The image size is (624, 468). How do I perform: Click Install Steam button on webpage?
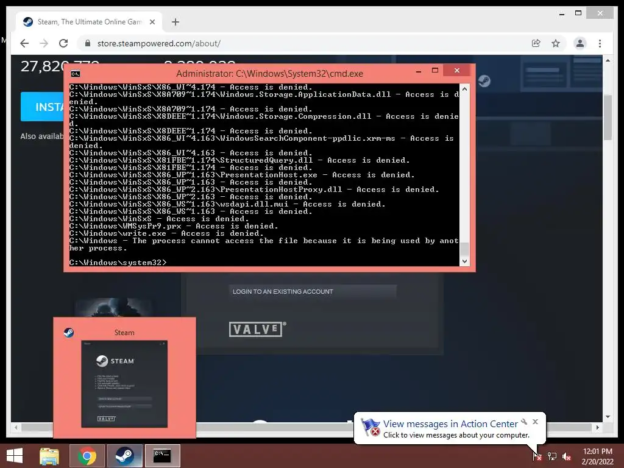click(x=43, y=107)
